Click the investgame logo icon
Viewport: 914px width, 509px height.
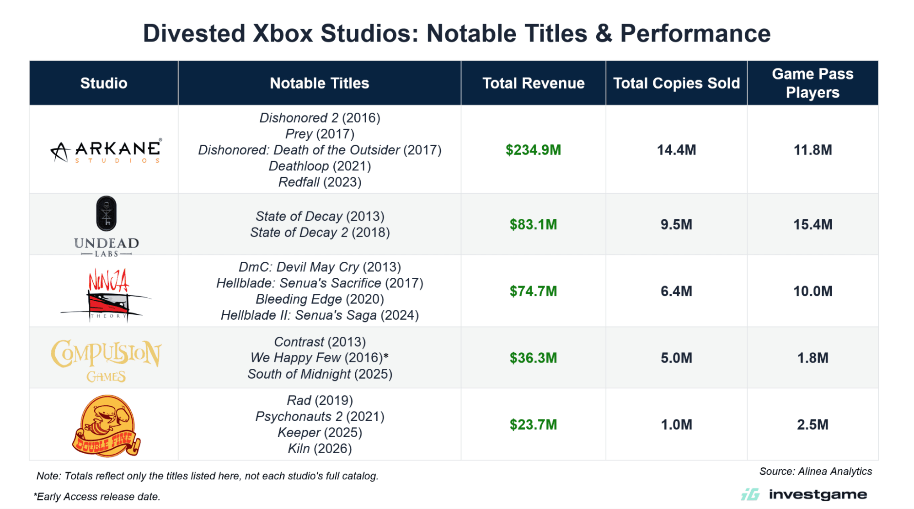pos(750,494)
